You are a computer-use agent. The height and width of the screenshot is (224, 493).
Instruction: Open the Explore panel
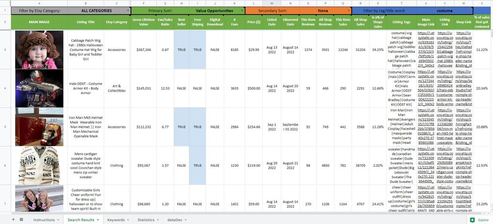[480, 220]
